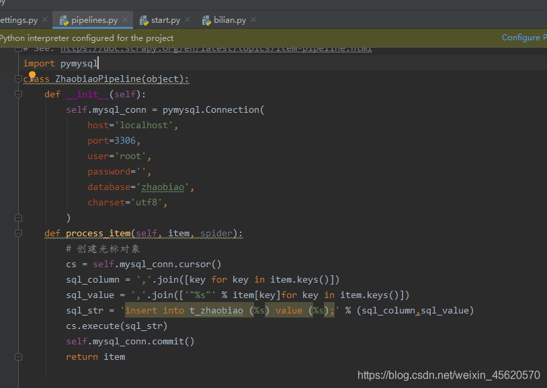Close the bilian.py tab
The width and height of the screenshot is (547, 388).
pyautogui.click(x=253, y=20)
